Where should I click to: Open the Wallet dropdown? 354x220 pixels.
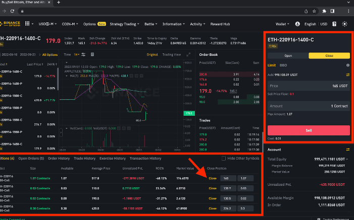pos(282,24)
